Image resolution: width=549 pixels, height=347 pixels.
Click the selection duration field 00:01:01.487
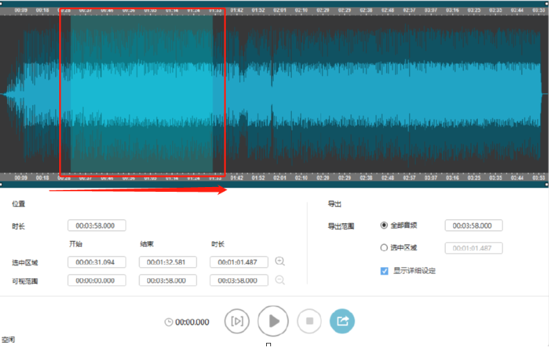(x=239, y=262)
